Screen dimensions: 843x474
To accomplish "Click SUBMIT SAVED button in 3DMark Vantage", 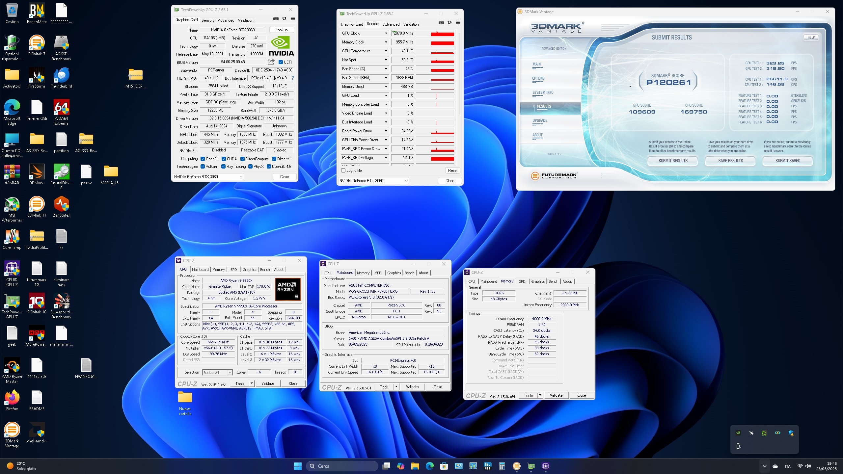I will click(788, 161).
